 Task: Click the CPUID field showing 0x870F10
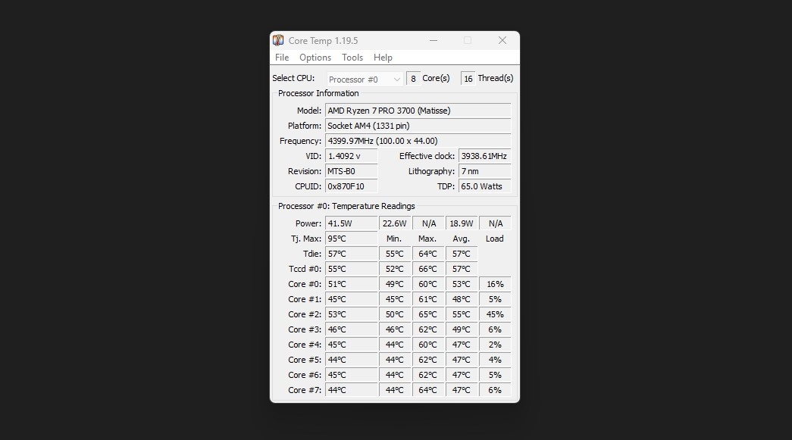[x=351, y=186]
